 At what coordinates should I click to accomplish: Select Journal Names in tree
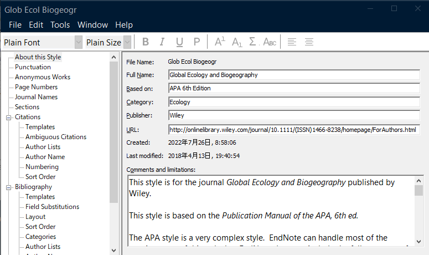[36, 97]
